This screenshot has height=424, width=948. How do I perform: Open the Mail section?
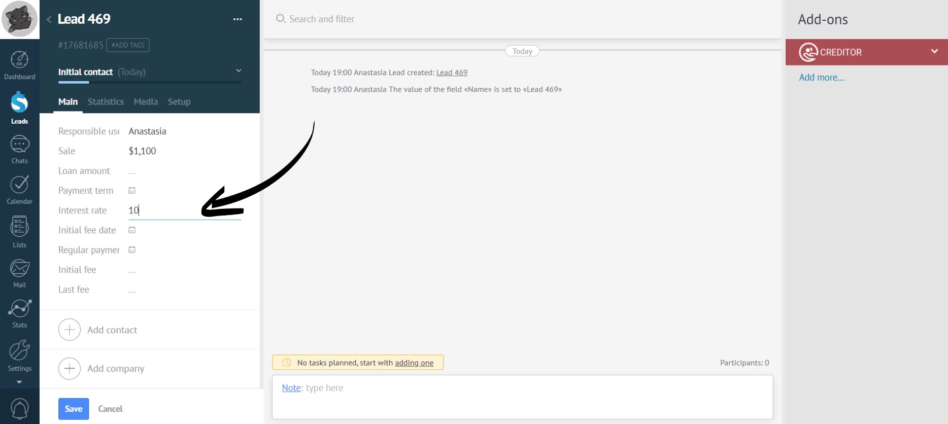tap(19, 273)
